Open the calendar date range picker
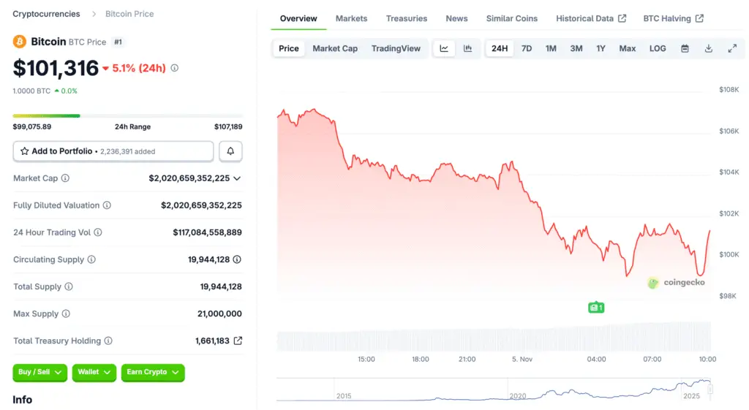This screenshot has height=410, width=749. (x=685, y=49)
